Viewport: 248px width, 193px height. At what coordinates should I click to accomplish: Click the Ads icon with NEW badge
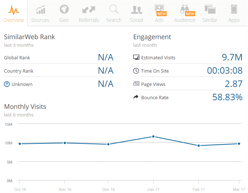[x=159, y=10]
